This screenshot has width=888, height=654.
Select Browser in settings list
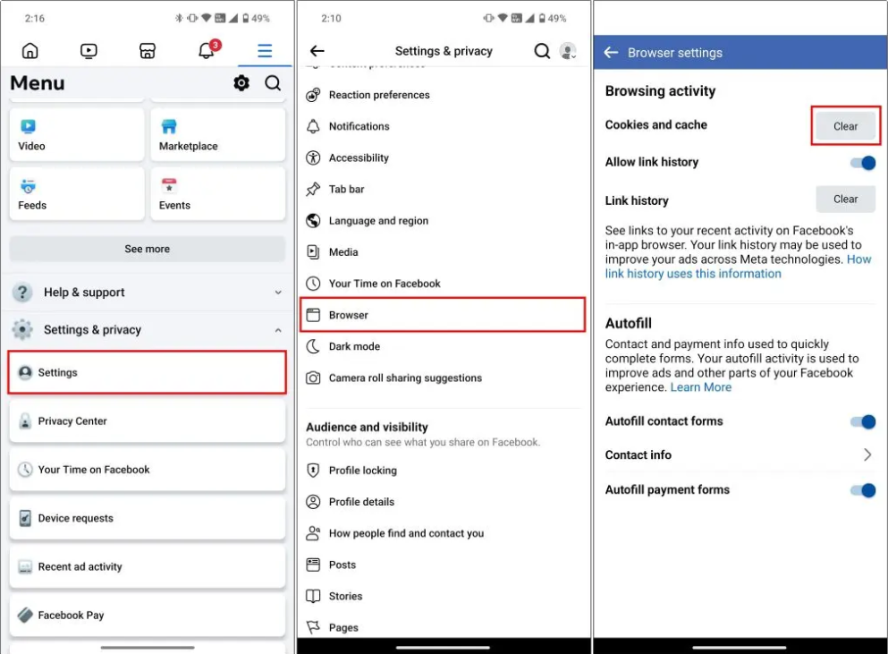pyautogui.click(x=443, y=315)
